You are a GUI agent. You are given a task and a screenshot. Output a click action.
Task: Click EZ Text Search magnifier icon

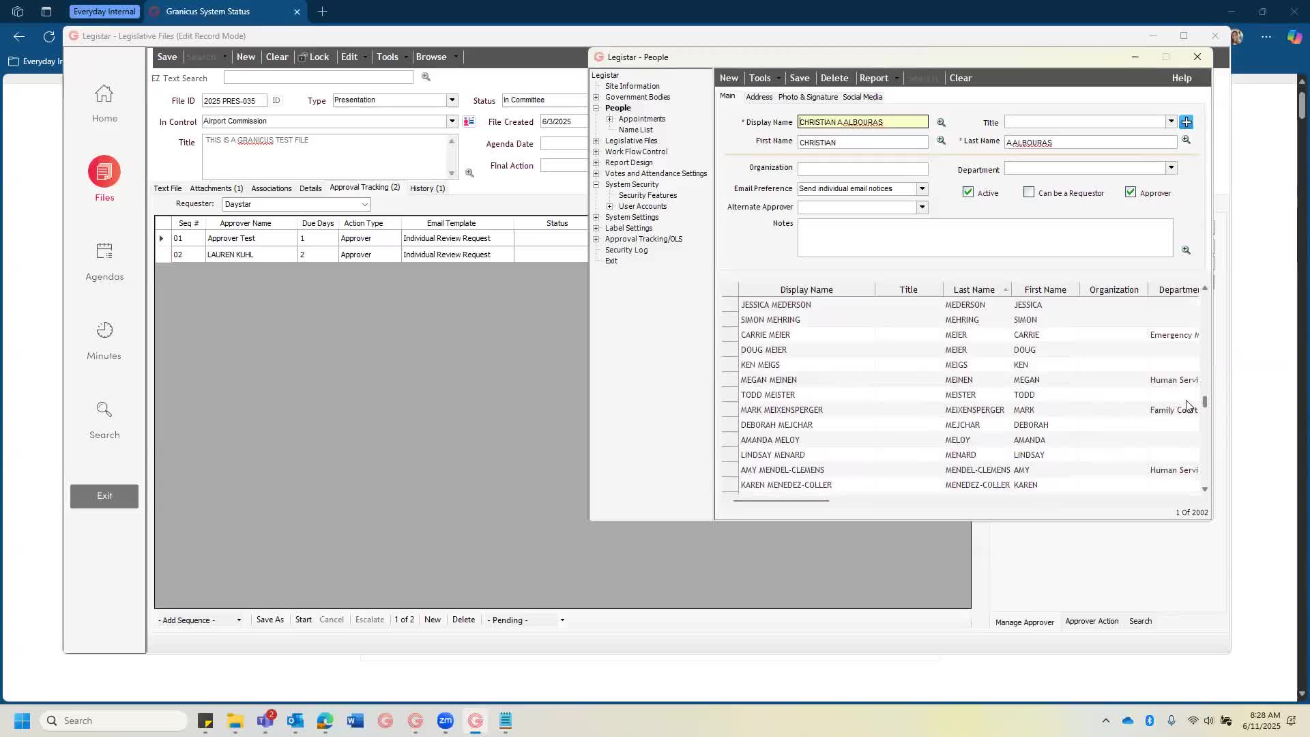tap(426, 77)
